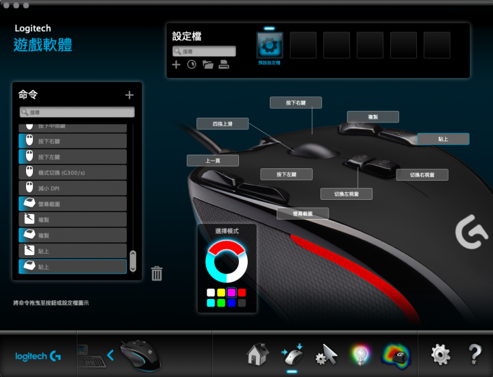Screen dimensions: 493x377
Task: Click the 複製 label on the mouse
Action: coord(373,117)
